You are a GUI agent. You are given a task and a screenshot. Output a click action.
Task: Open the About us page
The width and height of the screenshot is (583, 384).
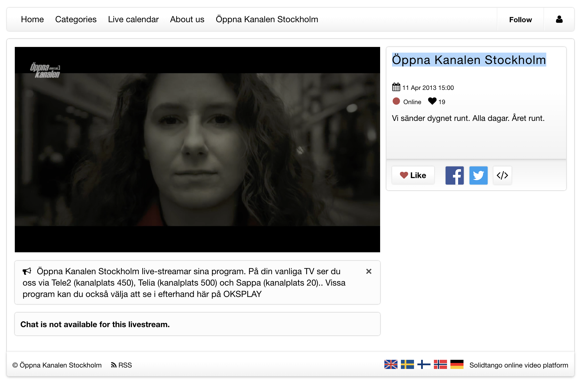(x=187, y=19)
